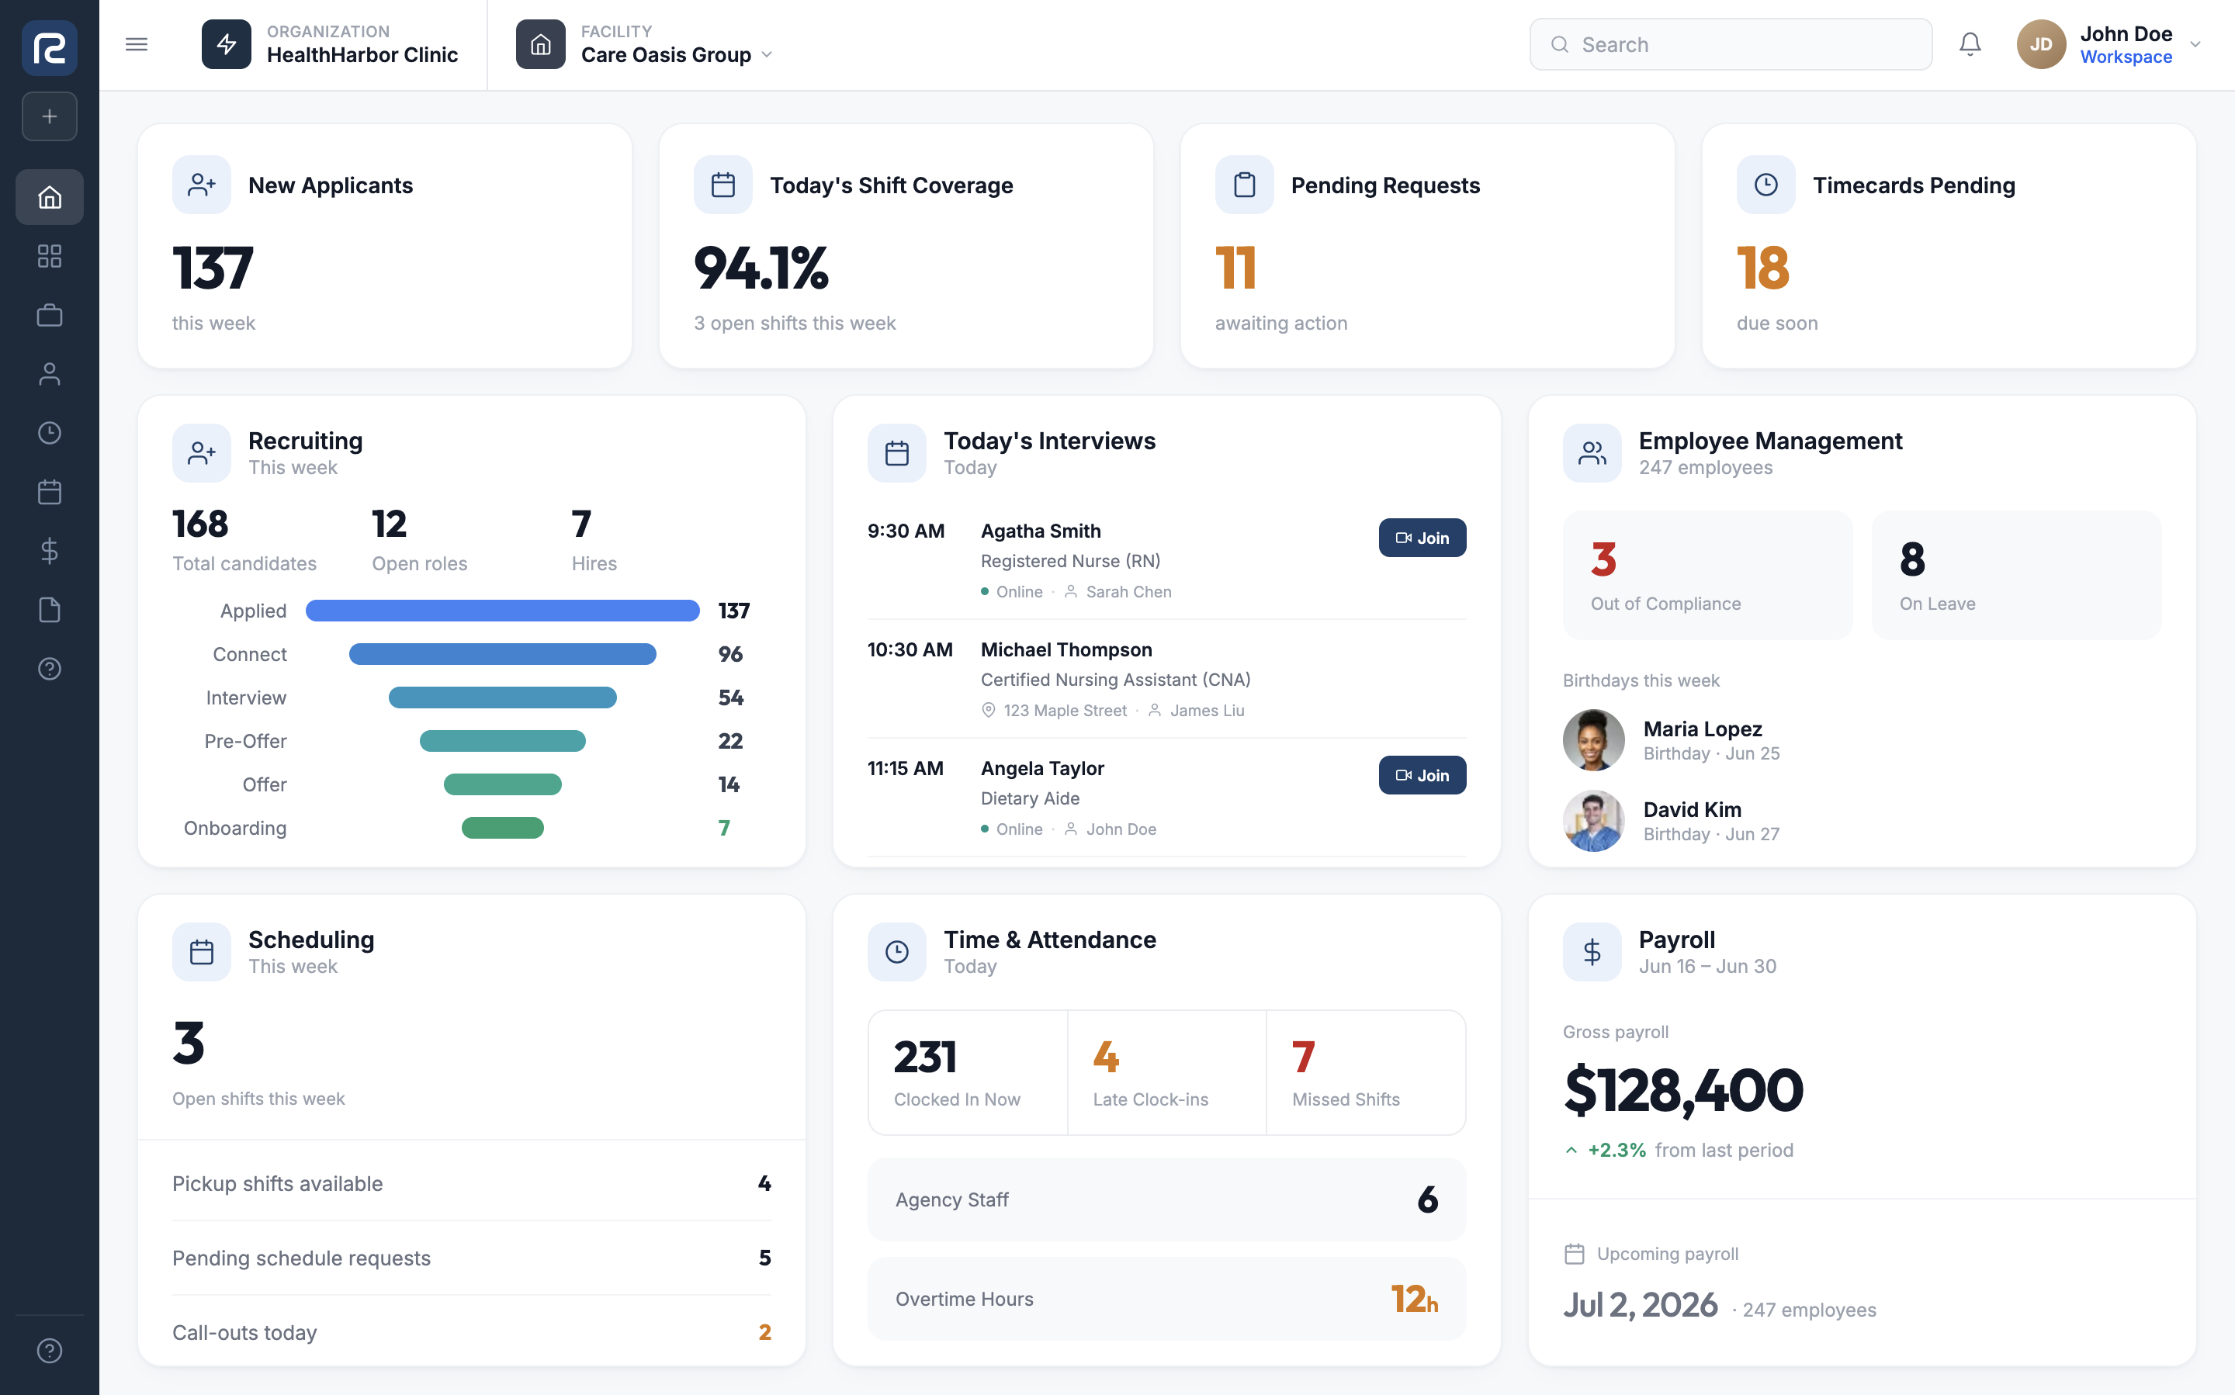Click the bottom help icon in sidebar
2235x1395 pixels.
[49, 1351]
